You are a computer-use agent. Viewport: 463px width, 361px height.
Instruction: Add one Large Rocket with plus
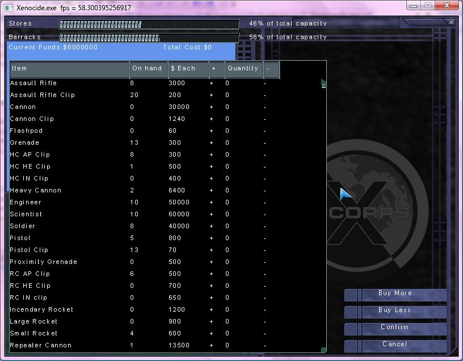pyautogui.click(x=212, y=321)
